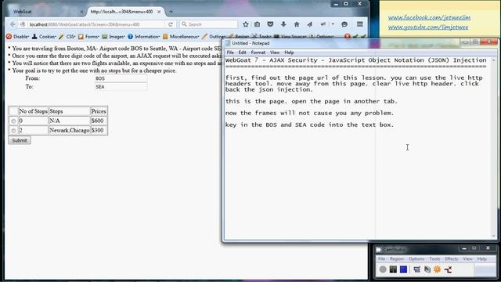Open the Images dropdown menu
The image size is (501, 282).
114,37
